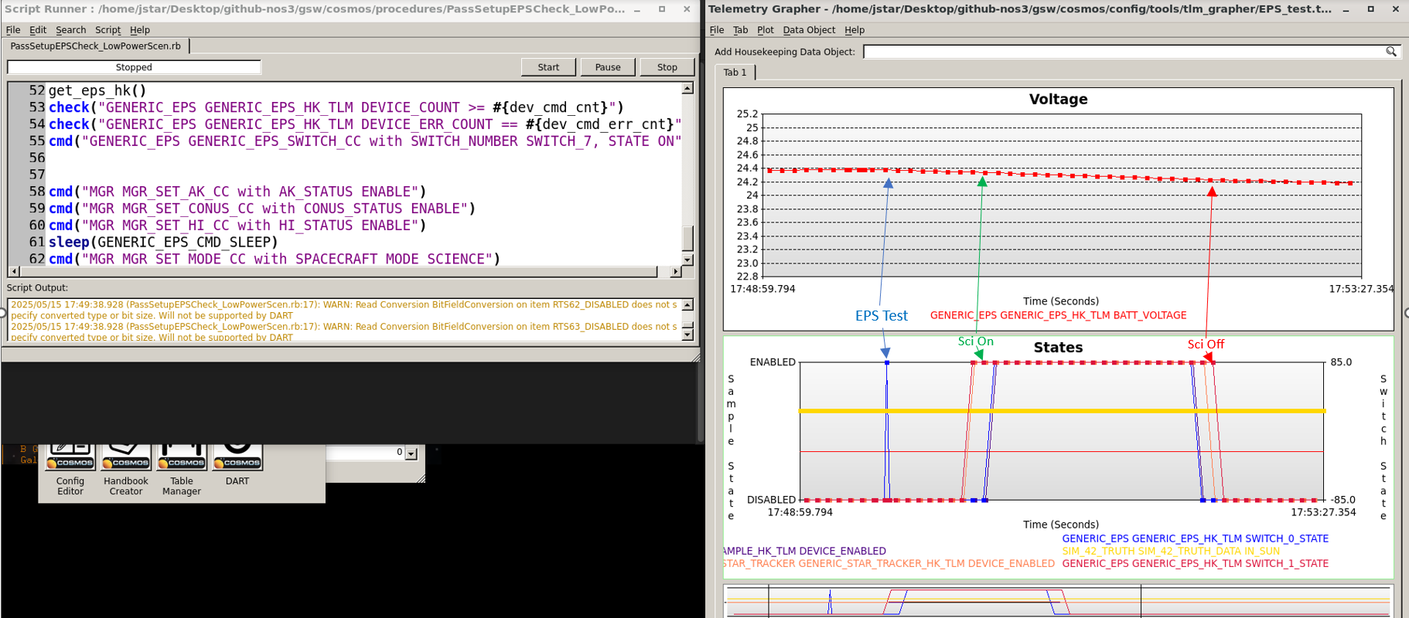Click script line 55 SWITCH_7 STATE ON command
The height and width of the screenshot is (618, 1409).
click(365, 141)
